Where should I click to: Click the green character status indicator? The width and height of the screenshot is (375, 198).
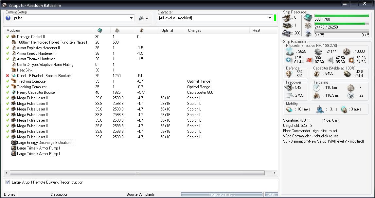[275, 18]
